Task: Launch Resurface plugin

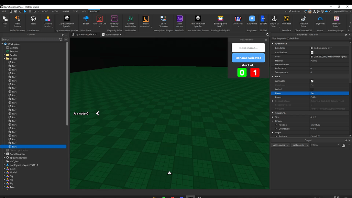Action: coord(286,20)
